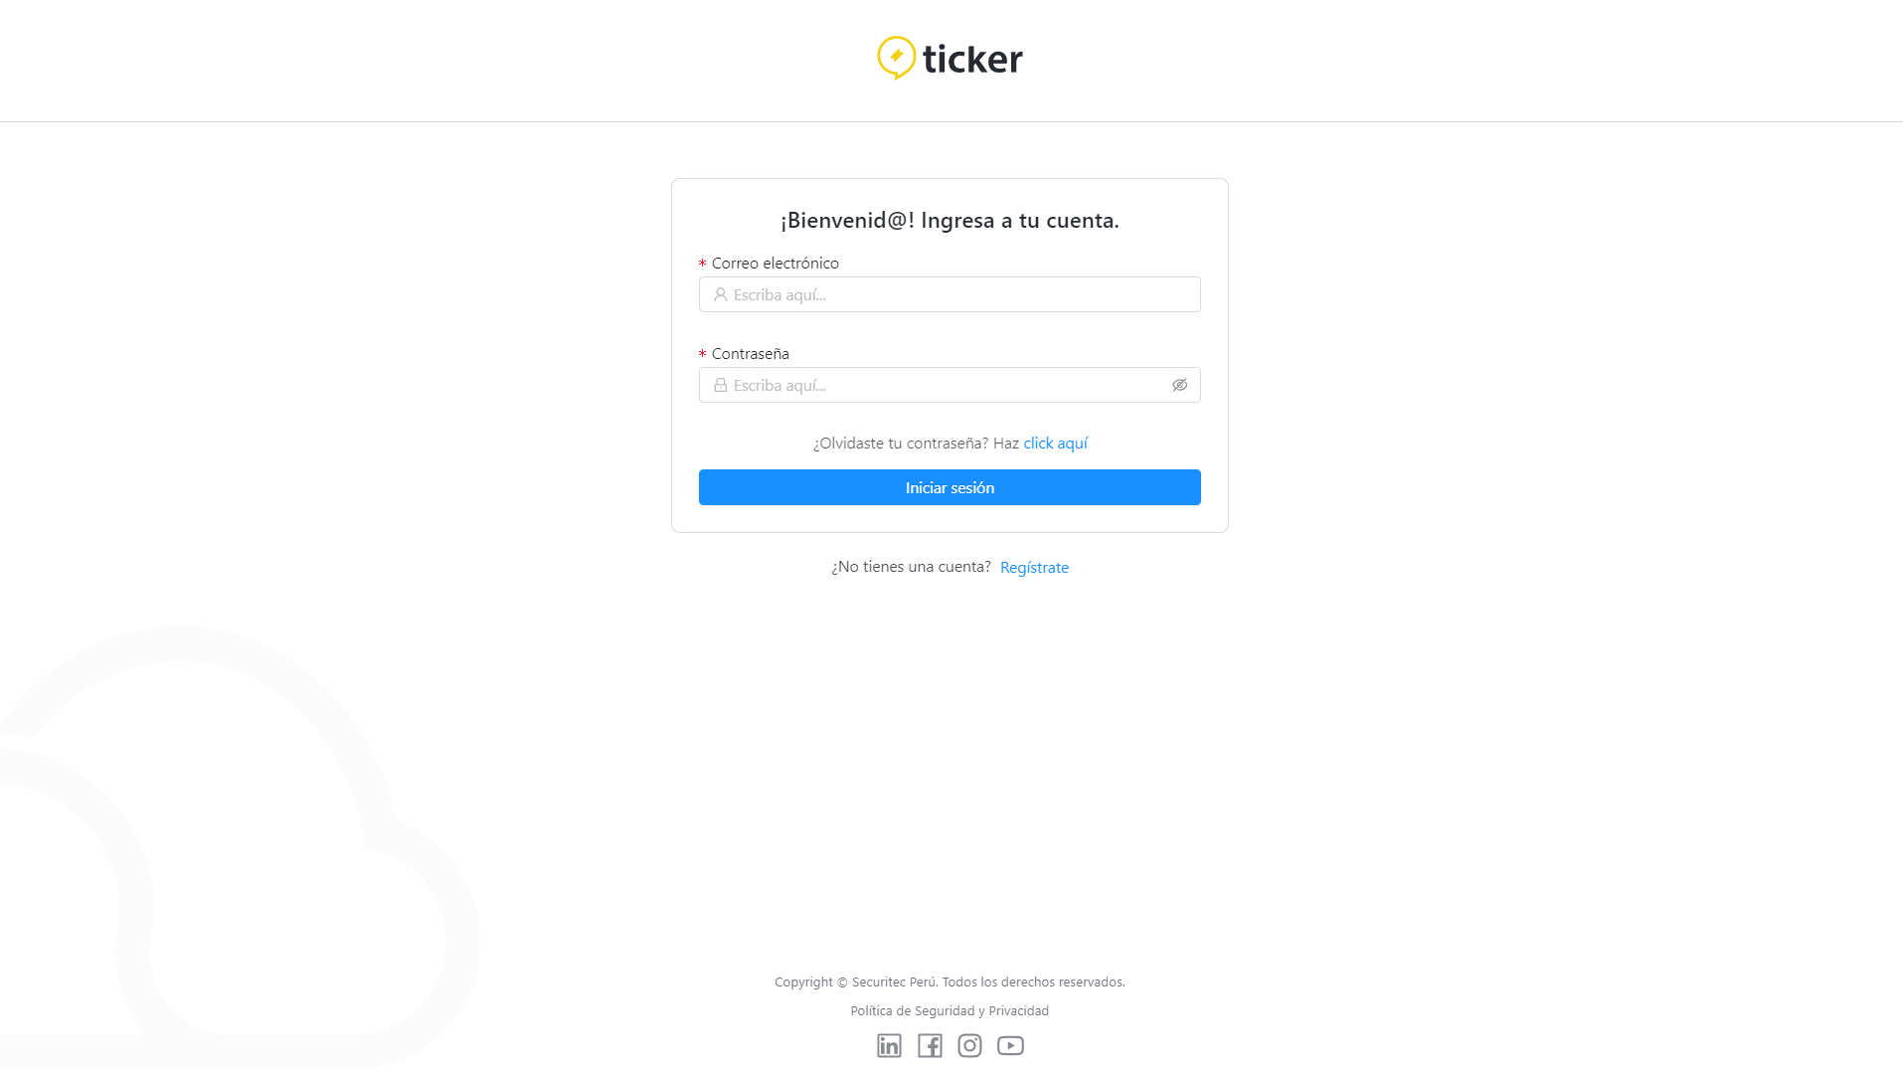Click the lock icon in password field
This screenshot has width=1903, height=1073.
pos(720,385)
